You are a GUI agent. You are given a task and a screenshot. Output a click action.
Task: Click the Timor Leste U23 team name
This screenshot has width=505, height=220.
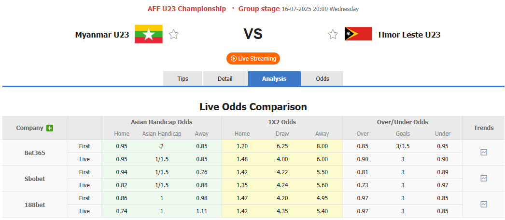(x=409, y=35)
